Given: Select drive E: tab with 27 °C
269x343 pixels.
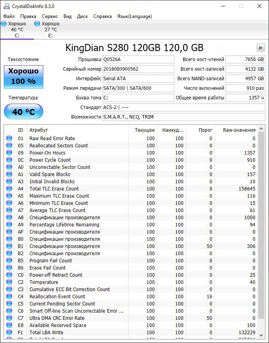Looking at the screenshot, I should pos(51,30).
